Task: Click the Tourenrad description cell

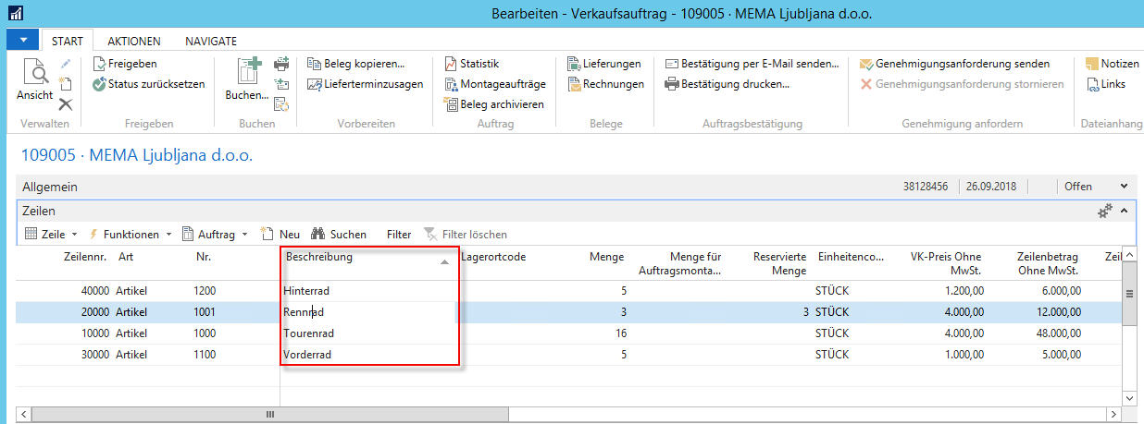Action: point(368,333)
